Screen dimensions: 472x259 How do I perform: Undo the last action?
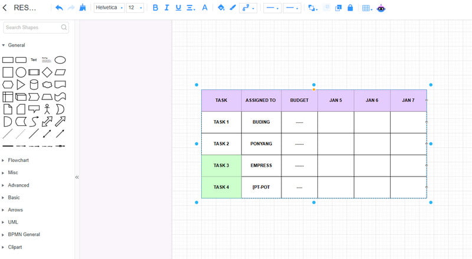pos(59,8)
